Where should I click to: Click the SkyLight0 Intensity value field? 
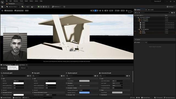pos(51,81)
